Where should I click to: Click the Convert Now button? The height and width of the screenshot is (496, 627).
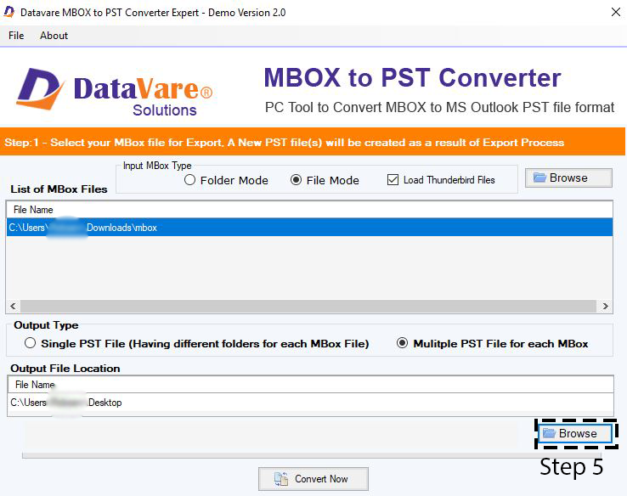(313, 479)
